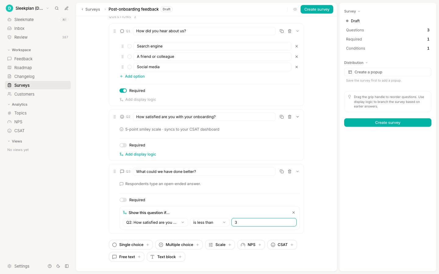
Task: Click Create survey button in right panel
Action: (388, 123)
